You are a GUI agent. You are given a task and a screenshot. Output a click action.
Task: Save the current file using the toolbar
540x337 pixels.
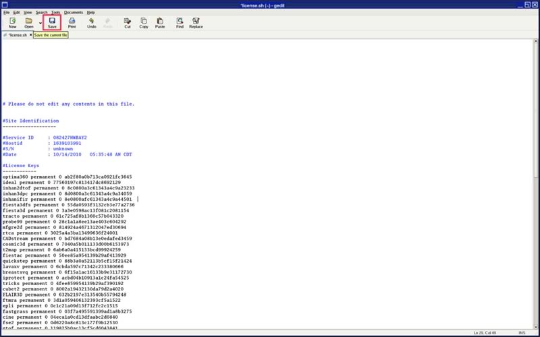pyautogui.click(x=52, y=23)
